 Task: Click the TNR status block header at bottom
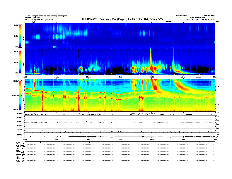pos(17,158)
